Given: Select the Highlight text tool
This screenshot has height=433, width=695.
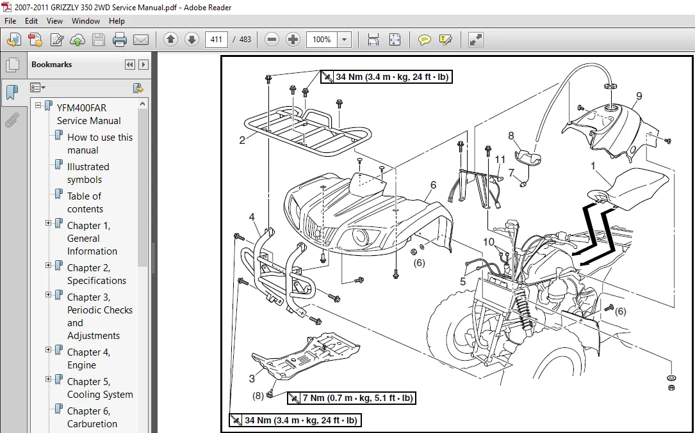Looking at the screenshot, I should tap(445, 40).
